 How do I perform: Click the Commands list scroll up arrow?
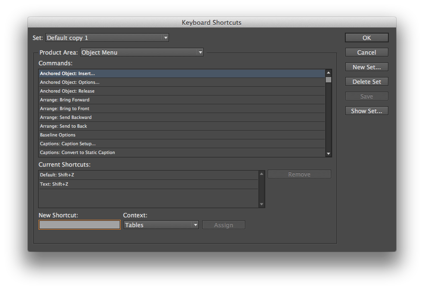[328, 73]
